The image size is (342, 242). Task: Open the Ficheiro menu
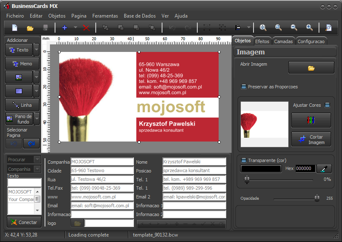15,16
